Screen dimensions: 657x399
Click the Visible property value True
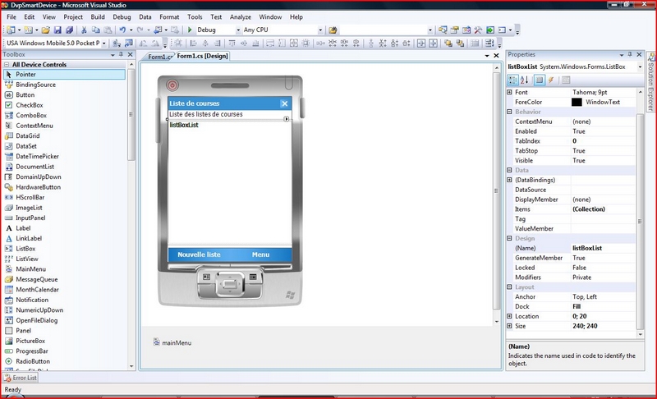tap(579, 160)
